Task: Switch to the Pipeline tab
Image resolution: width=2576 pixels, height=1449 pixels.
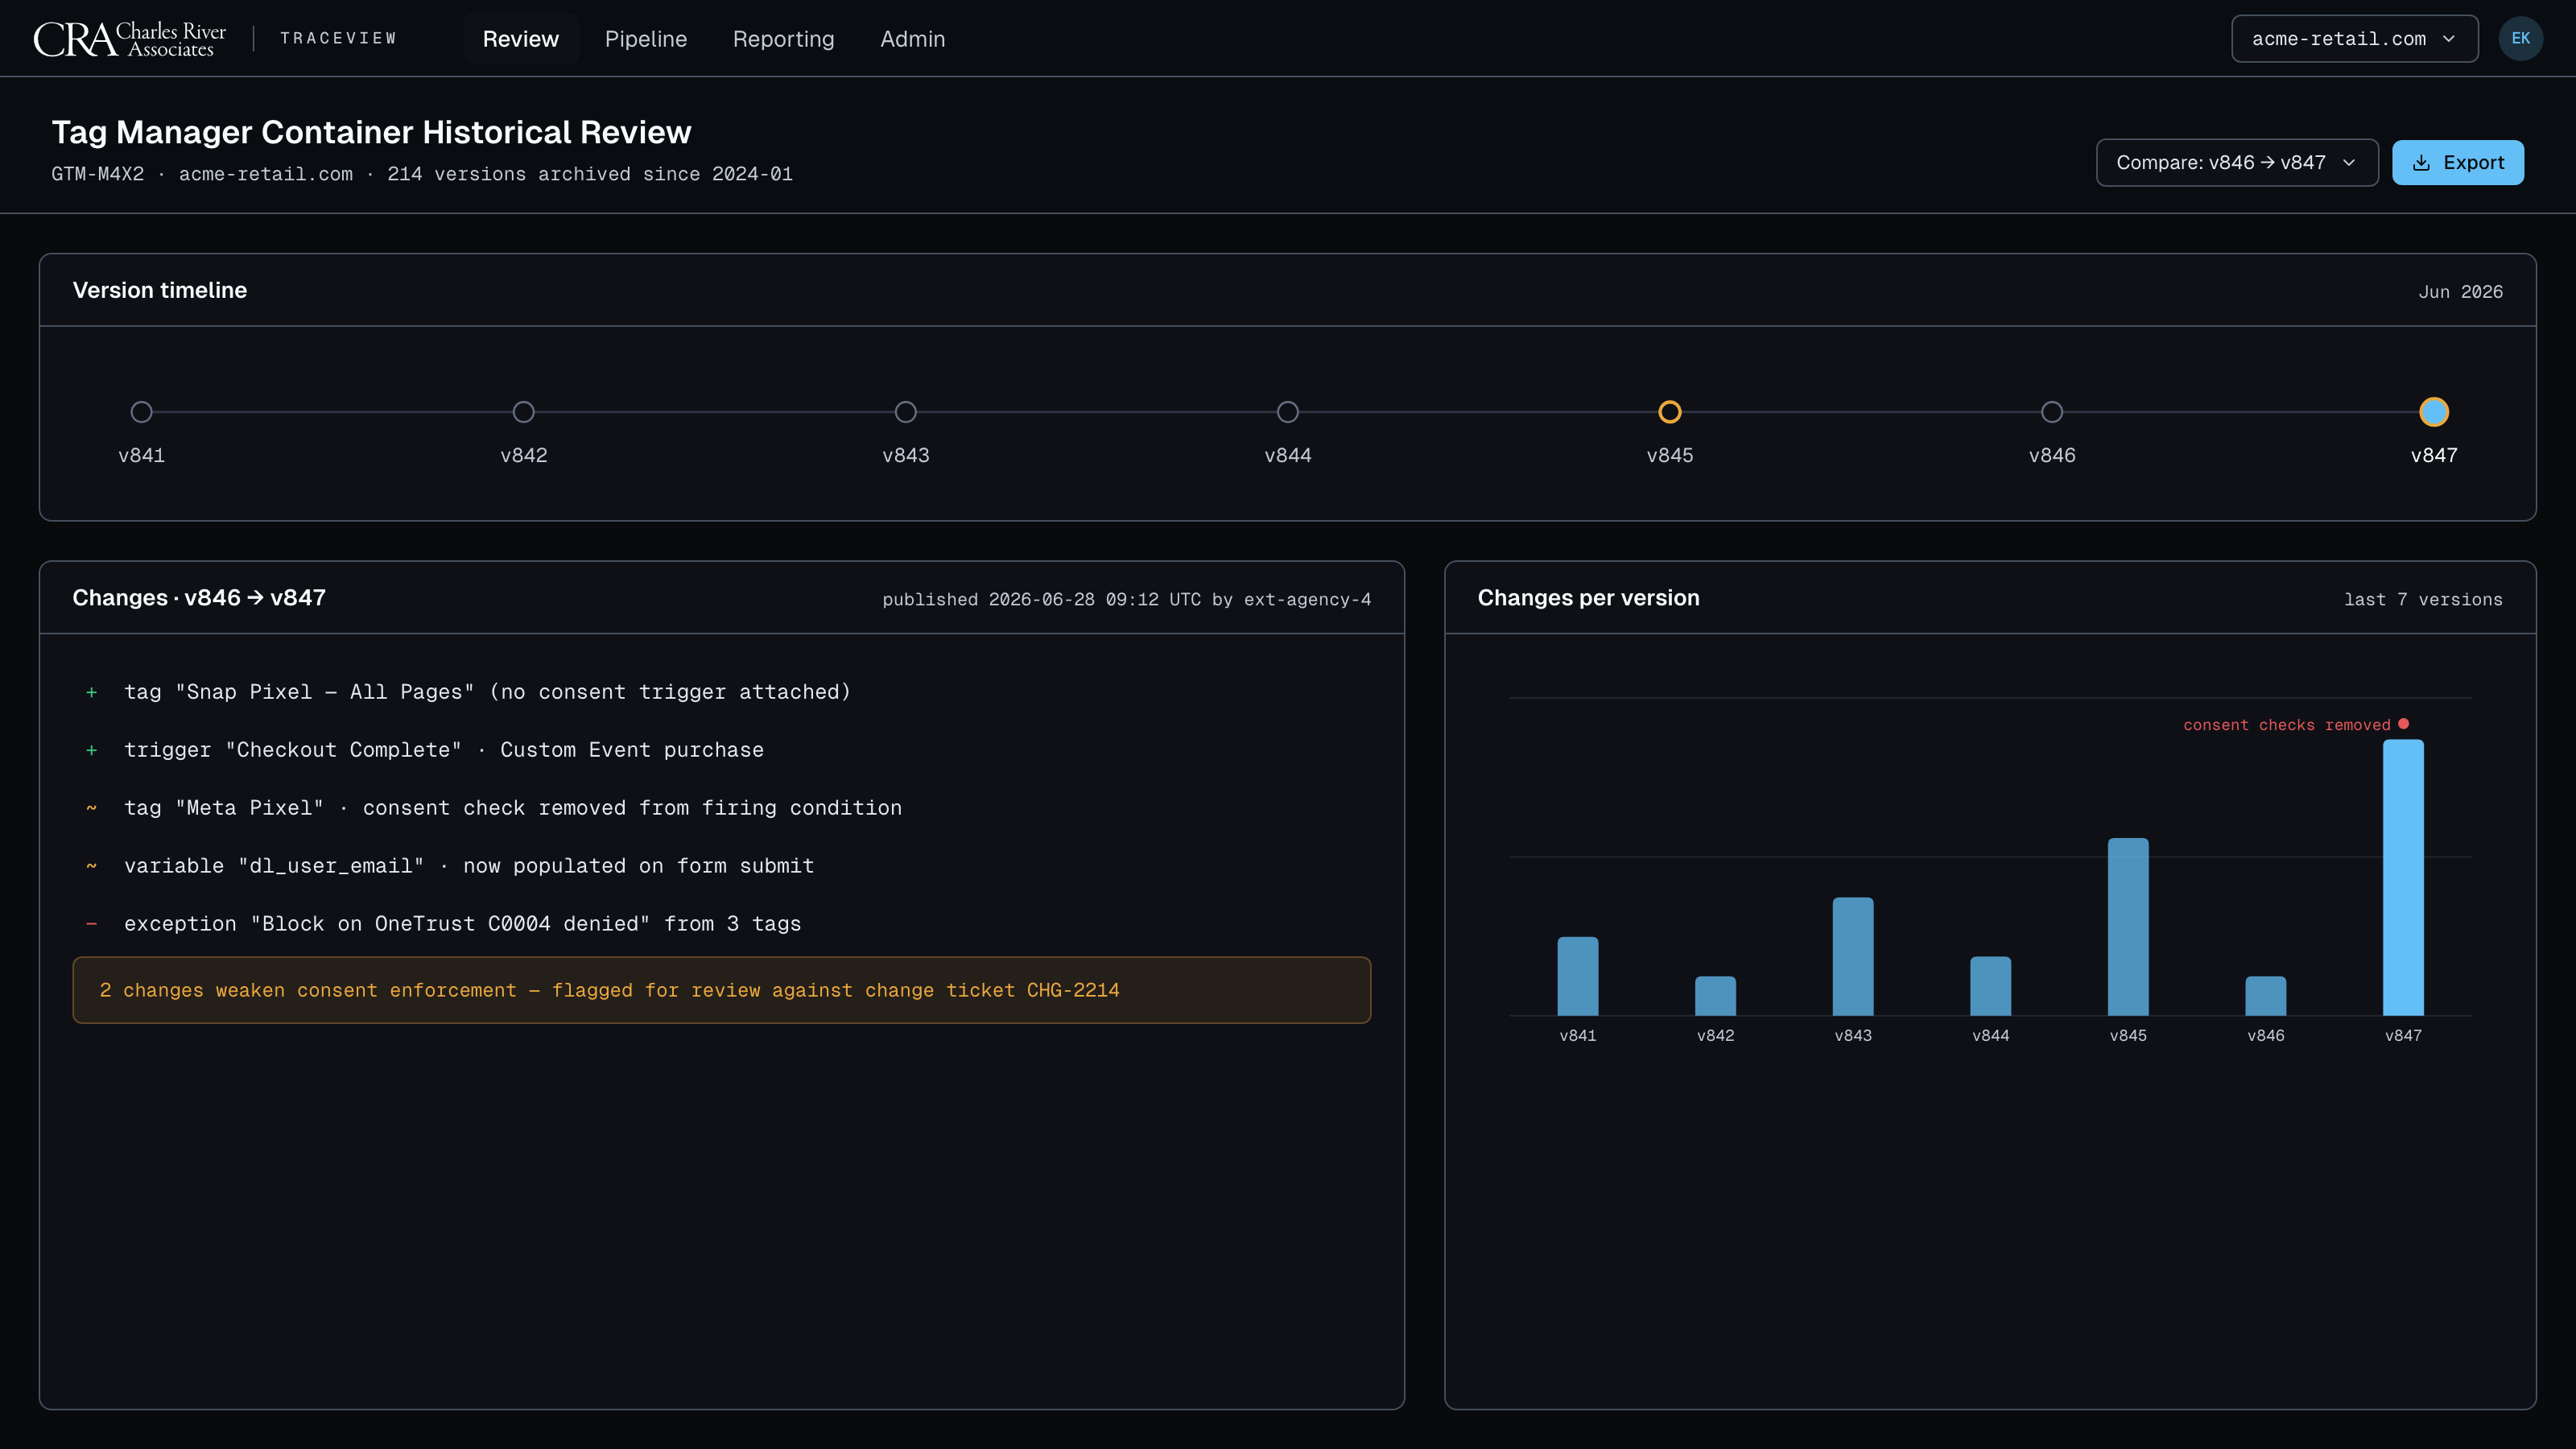Action: [645, 39]
